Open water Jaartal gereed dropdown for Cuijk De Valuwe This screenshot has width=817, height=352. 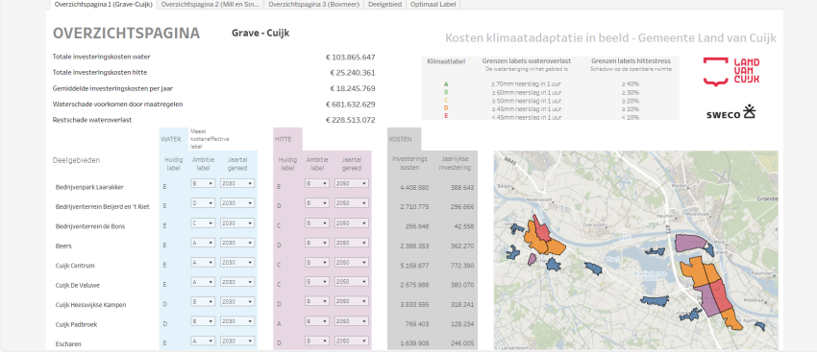(237, 282)
